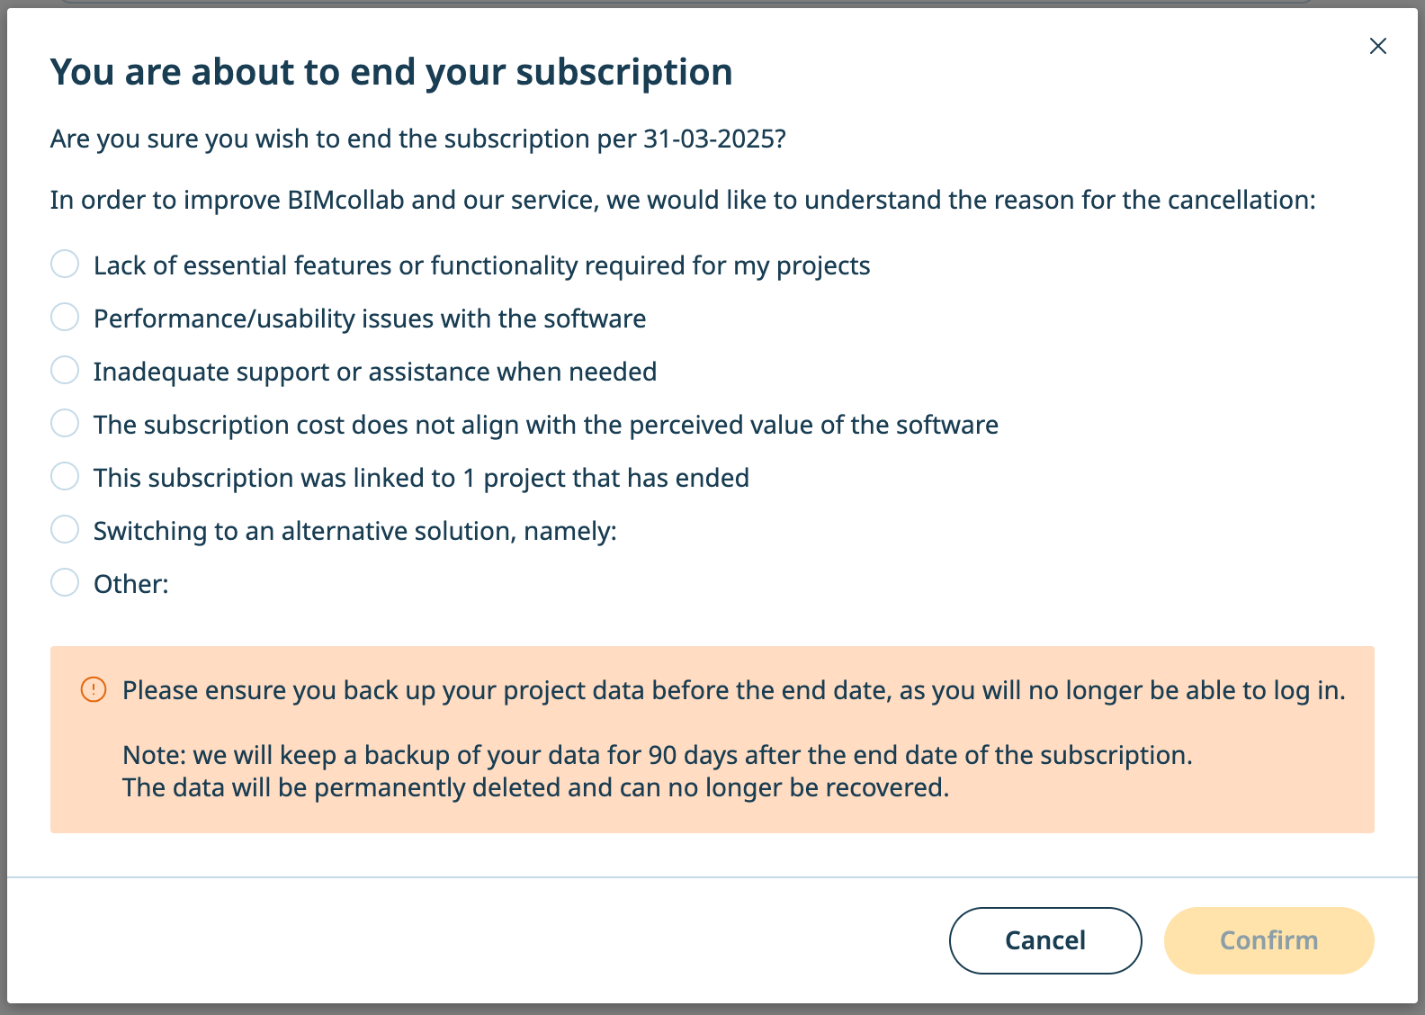Click 'This subscription was linked to 1 project' text

(x=421, y=478)
